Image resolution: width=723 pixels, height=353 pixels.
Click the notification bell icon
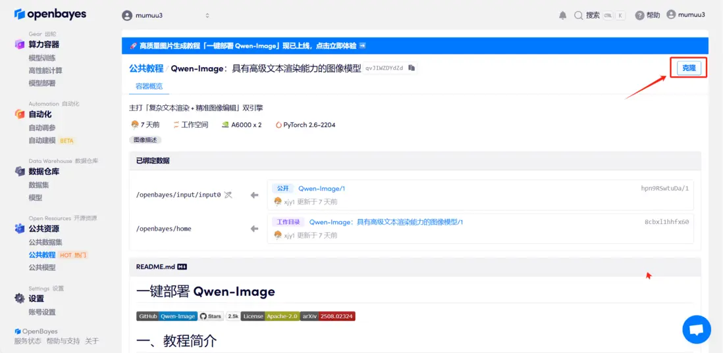point(562,15)
